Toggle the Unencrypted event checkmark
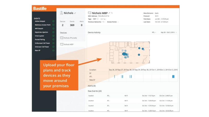 tap(53, 36)
